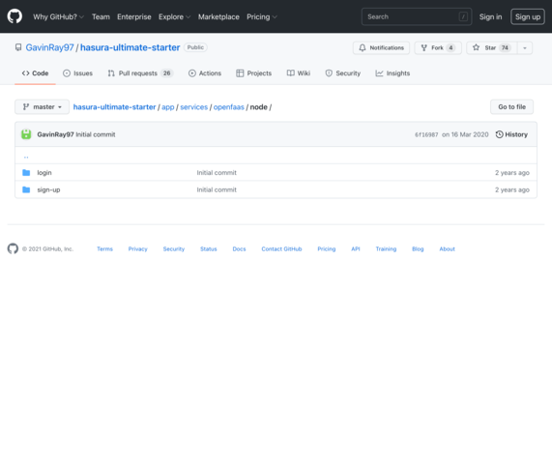Expand the Explore dropdown
The height and width of the screenshot is (464, 552).
(x=174, y=16)
